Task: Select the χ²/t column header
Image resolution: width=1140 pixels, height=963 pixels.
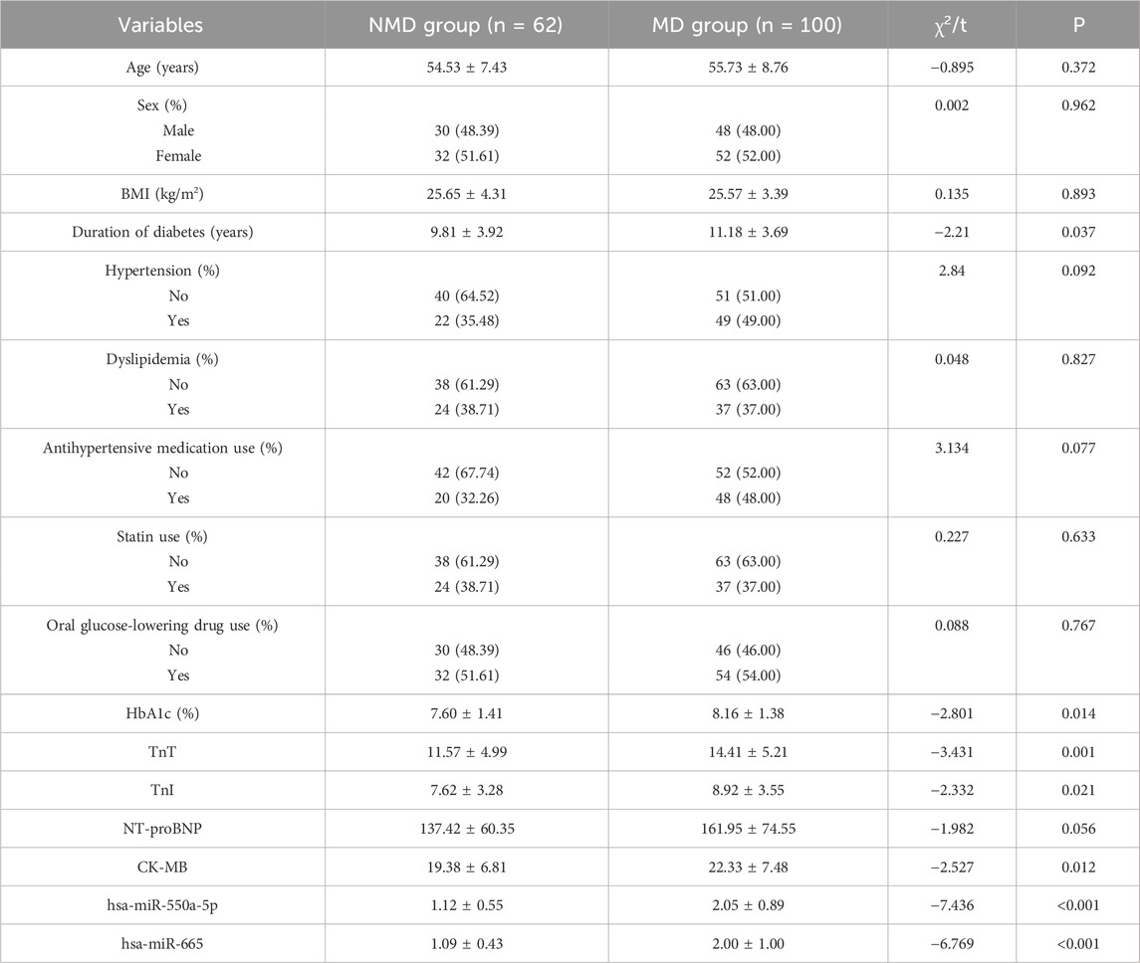Action: 958,26
